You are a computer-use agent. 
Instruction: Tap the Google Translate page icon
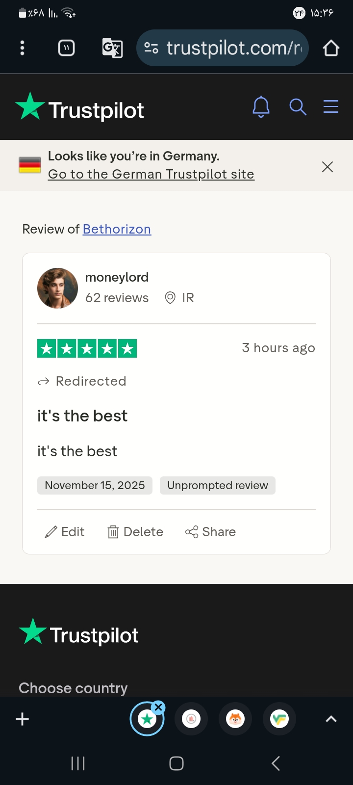(x=112, y=48)
